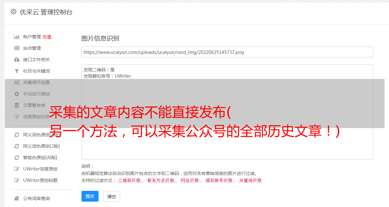Click the 文章暂存库 database icon
The height and width of the screenshot is (207, 389).
17,105
